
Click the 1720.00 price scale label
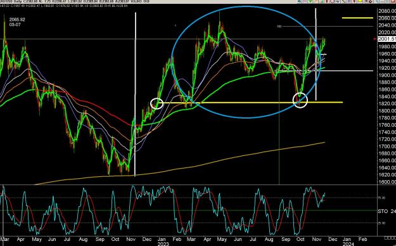[386, 139]
